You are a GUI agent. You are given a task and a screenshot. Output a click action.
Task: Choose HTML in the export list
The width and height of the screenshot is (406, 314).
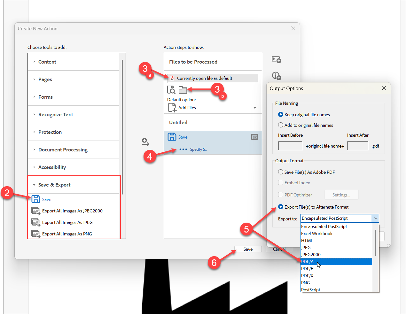[336, 241]
